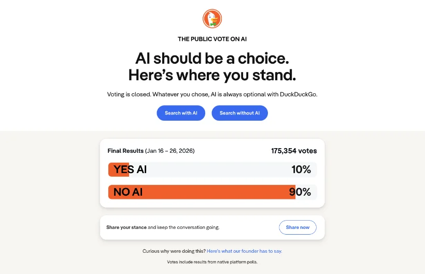Screen dimensions: 425x274
Task: Click the 'AI should be a choice' headline
Action: tap(212, 58)
